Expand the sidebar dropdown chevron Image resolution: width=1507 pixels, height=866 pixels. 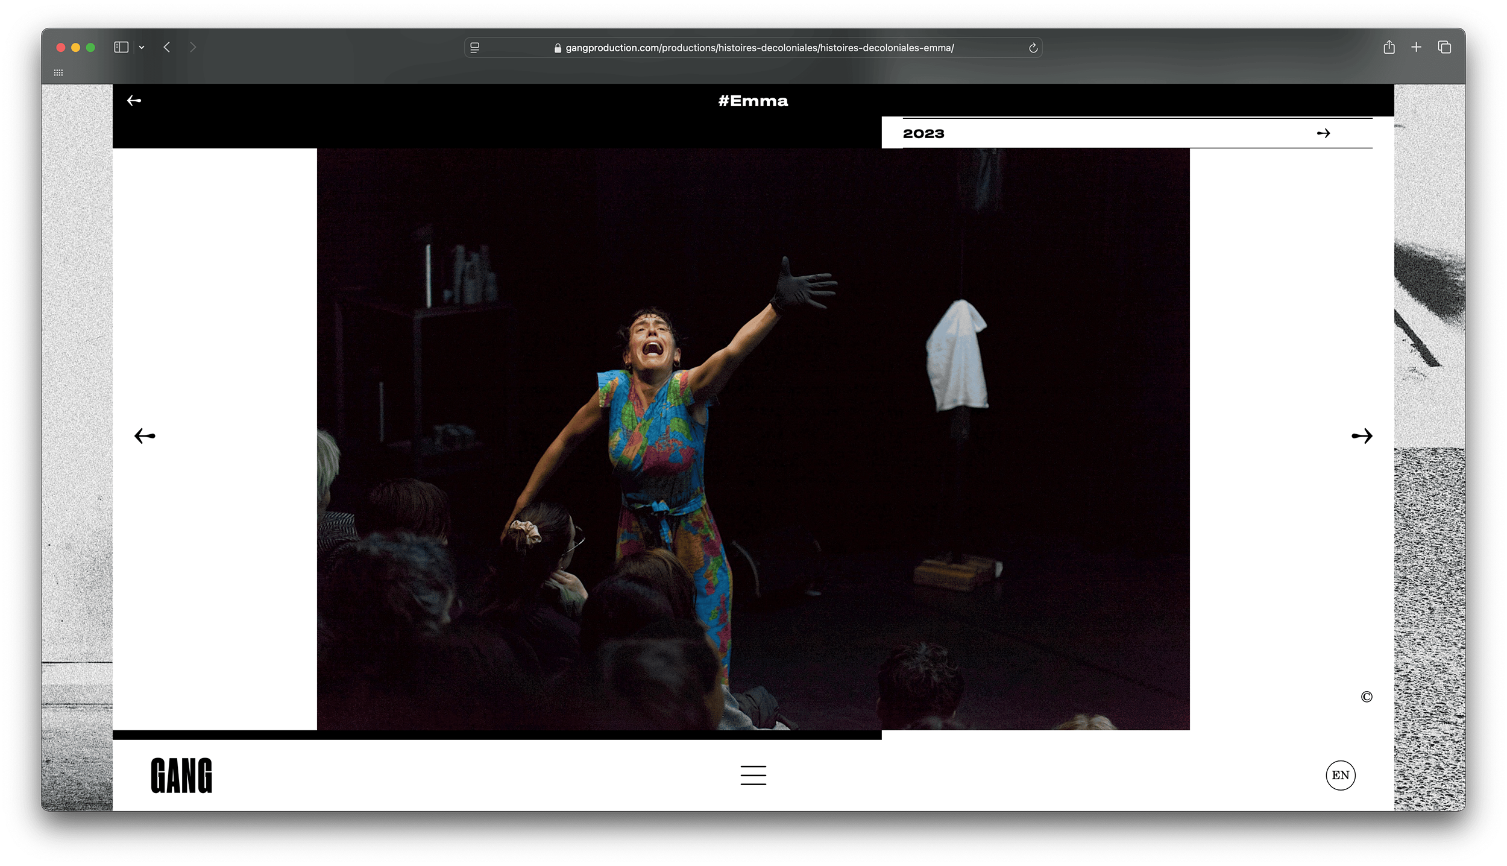pos(142,47)
